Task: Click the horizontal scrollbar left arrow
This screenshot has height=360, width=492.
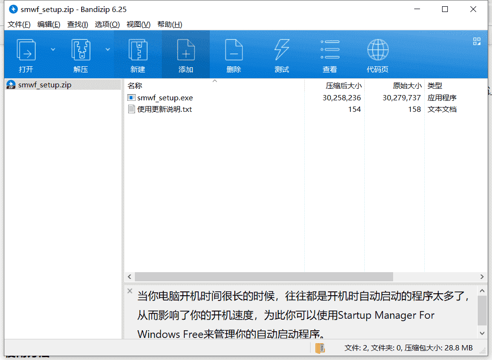Action: (129, 276)
